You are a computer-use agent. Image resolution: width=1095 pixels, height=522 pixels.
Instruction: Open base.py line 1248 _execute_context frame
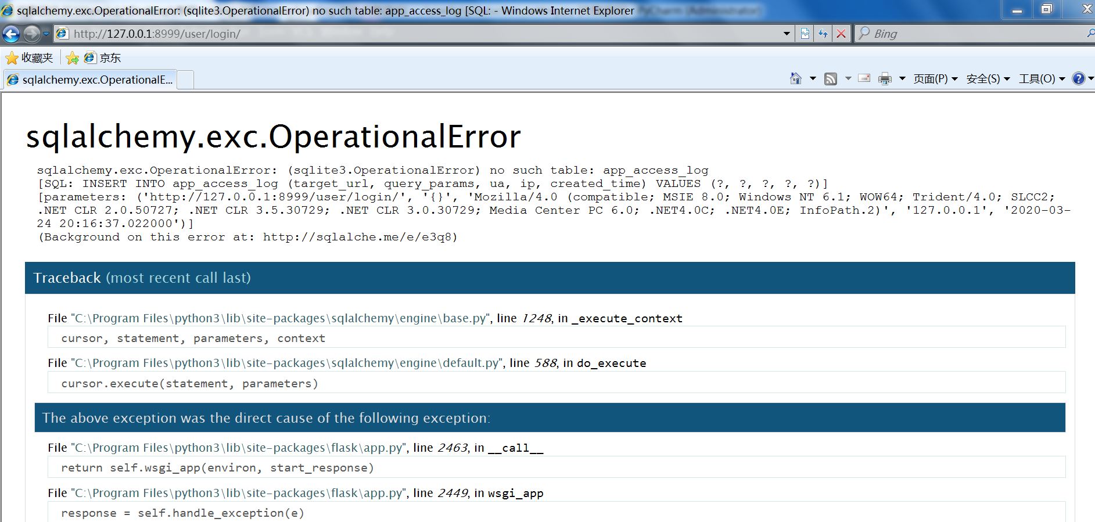pos(365,318)
